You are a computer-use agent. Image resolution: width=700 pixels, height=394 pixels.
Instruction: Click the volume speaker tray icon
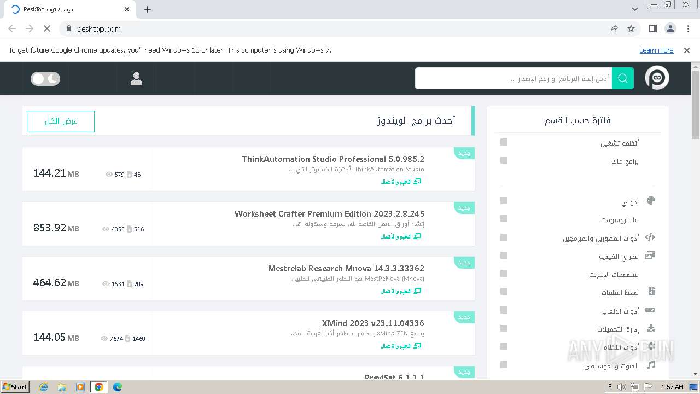[x=622, y=387]
